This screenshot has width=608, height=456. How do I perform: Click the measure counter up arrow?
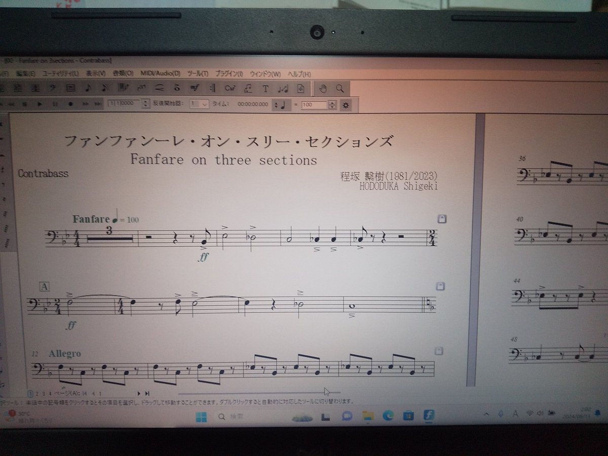point(146,103)
